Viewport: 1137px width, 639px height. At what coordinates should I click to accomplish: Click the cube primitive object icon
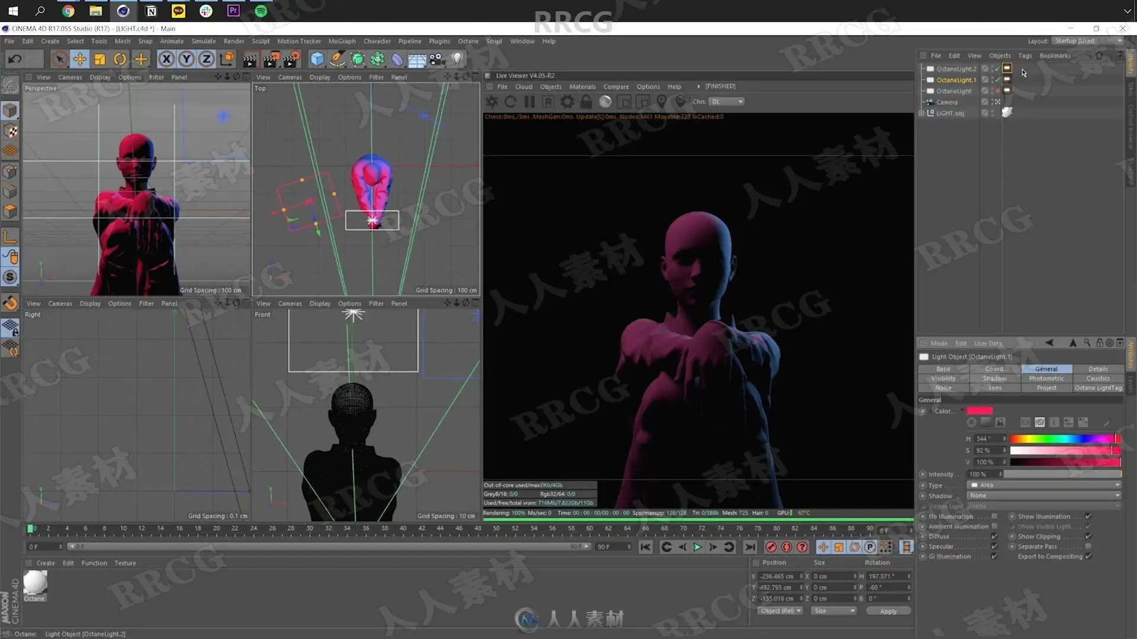pos(317,59)
